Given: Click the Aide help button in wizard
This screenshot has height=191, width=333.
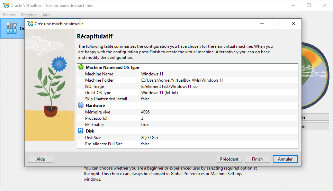Looking at the screenshot, I should pos(40,159).
